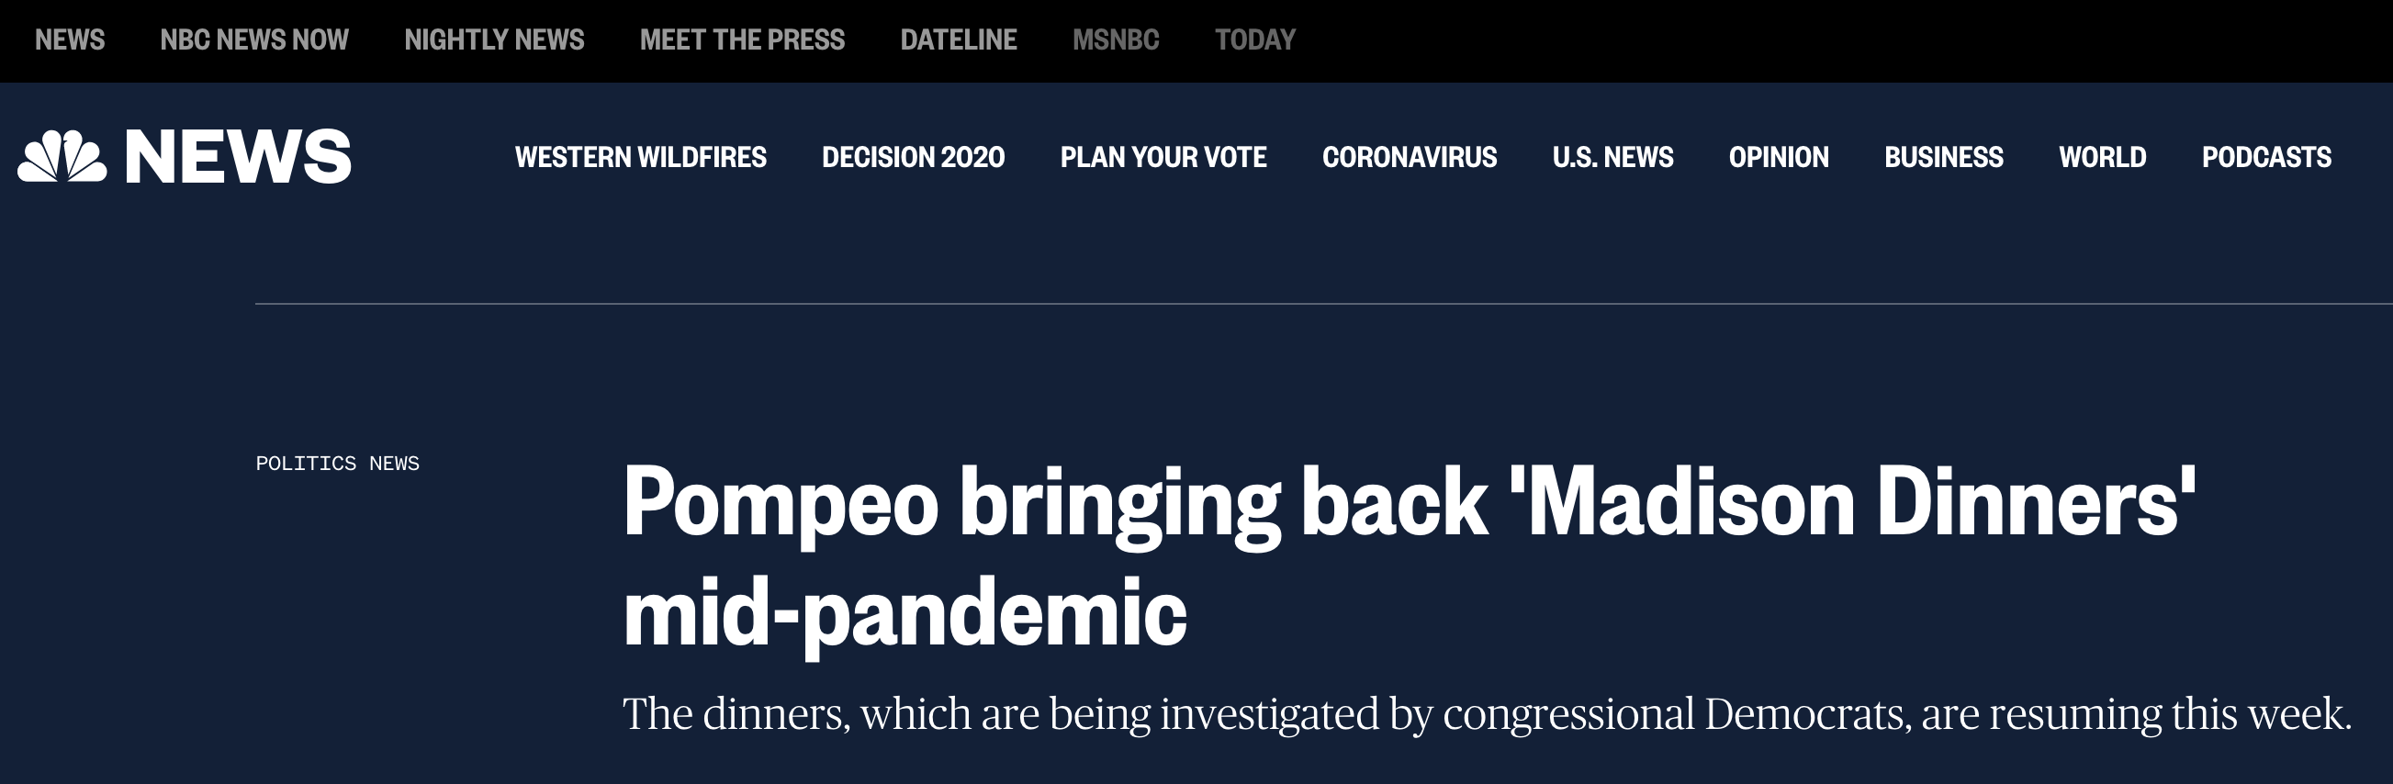Viewport: 2393px width, 784px height.
Task: Open Meet the Press link
Action: [742, 40]
